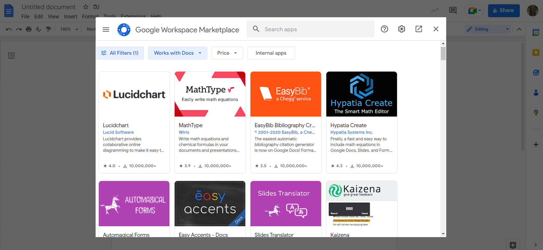Click the Lucid Software developer link
This screenshot has height=250, width=543.
point(118,132)
